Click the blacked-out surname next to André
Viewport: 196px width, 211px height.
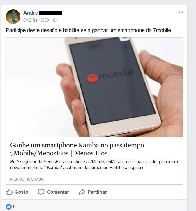click(x=51, y=13)
